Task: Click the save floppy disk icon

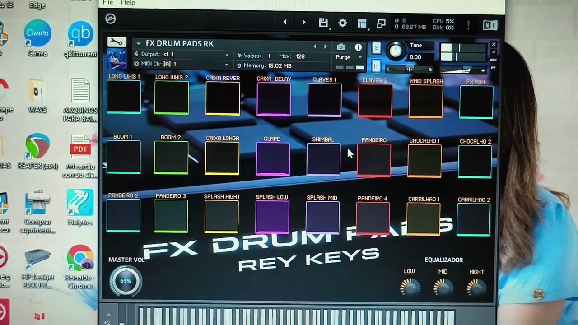Action: click(x=323, y=23)
